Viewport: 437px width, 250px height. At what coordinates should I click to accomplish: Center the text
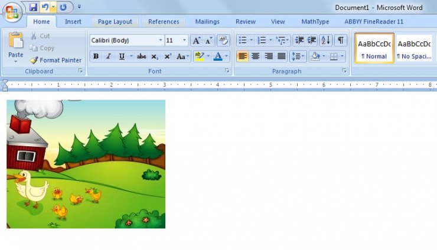click(255, 56)
